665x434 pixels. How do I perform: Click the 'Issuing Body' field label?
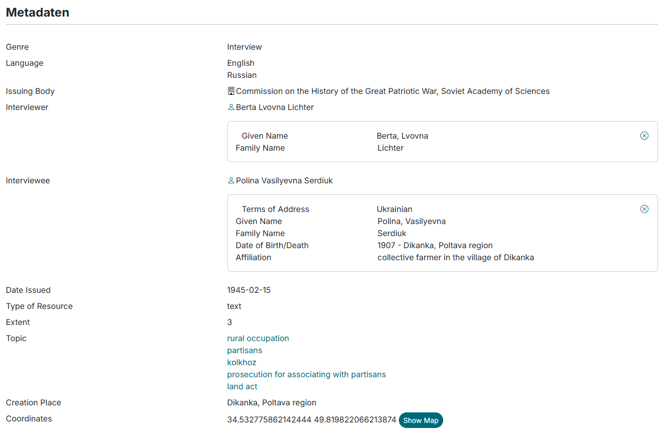[x=30, y=91]
